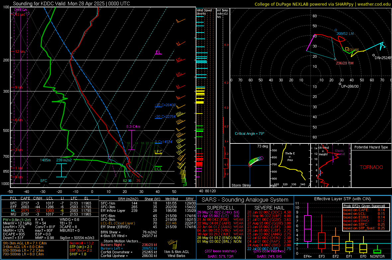Click the 28 Jun 92 00Z (DDC) hail analog
The width and height of the screenshot is (392, 260).
click(x=269, y=212)
